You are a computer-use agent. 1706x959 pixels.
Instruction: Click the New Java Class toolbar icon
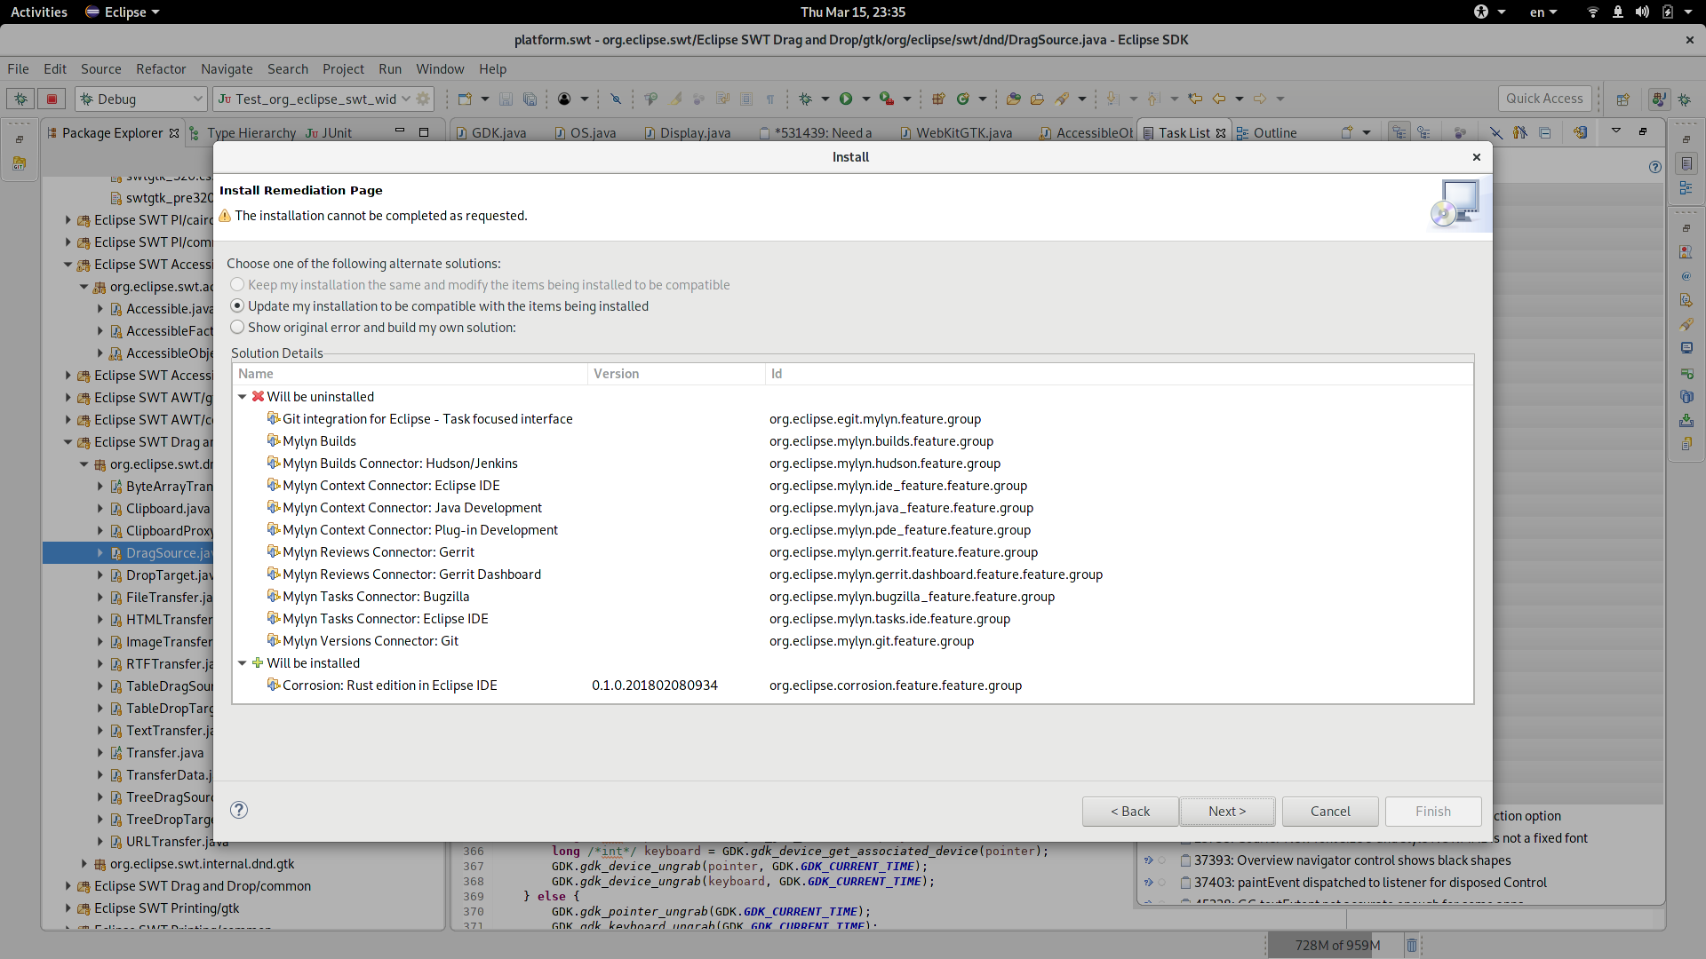point(963,99)
